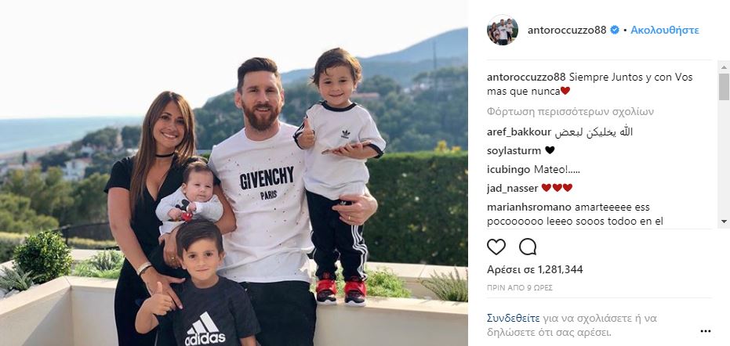Follow the account via Ακολουθήστε
730x346 pixels.
(665, 31)
